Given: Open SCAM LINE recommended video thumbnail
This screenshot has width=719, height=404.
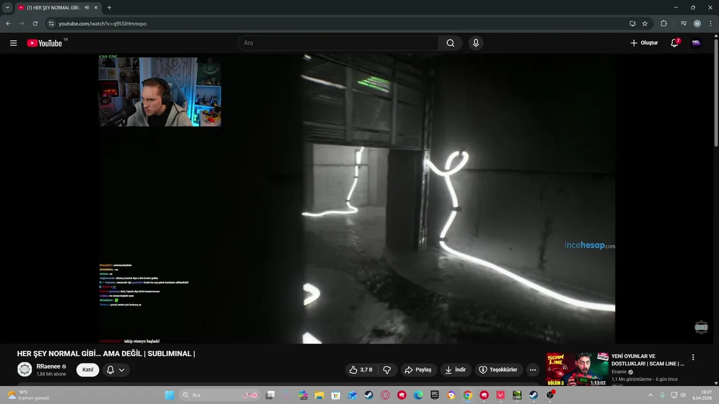Looking at the screenshot, I should coord(577,369).
